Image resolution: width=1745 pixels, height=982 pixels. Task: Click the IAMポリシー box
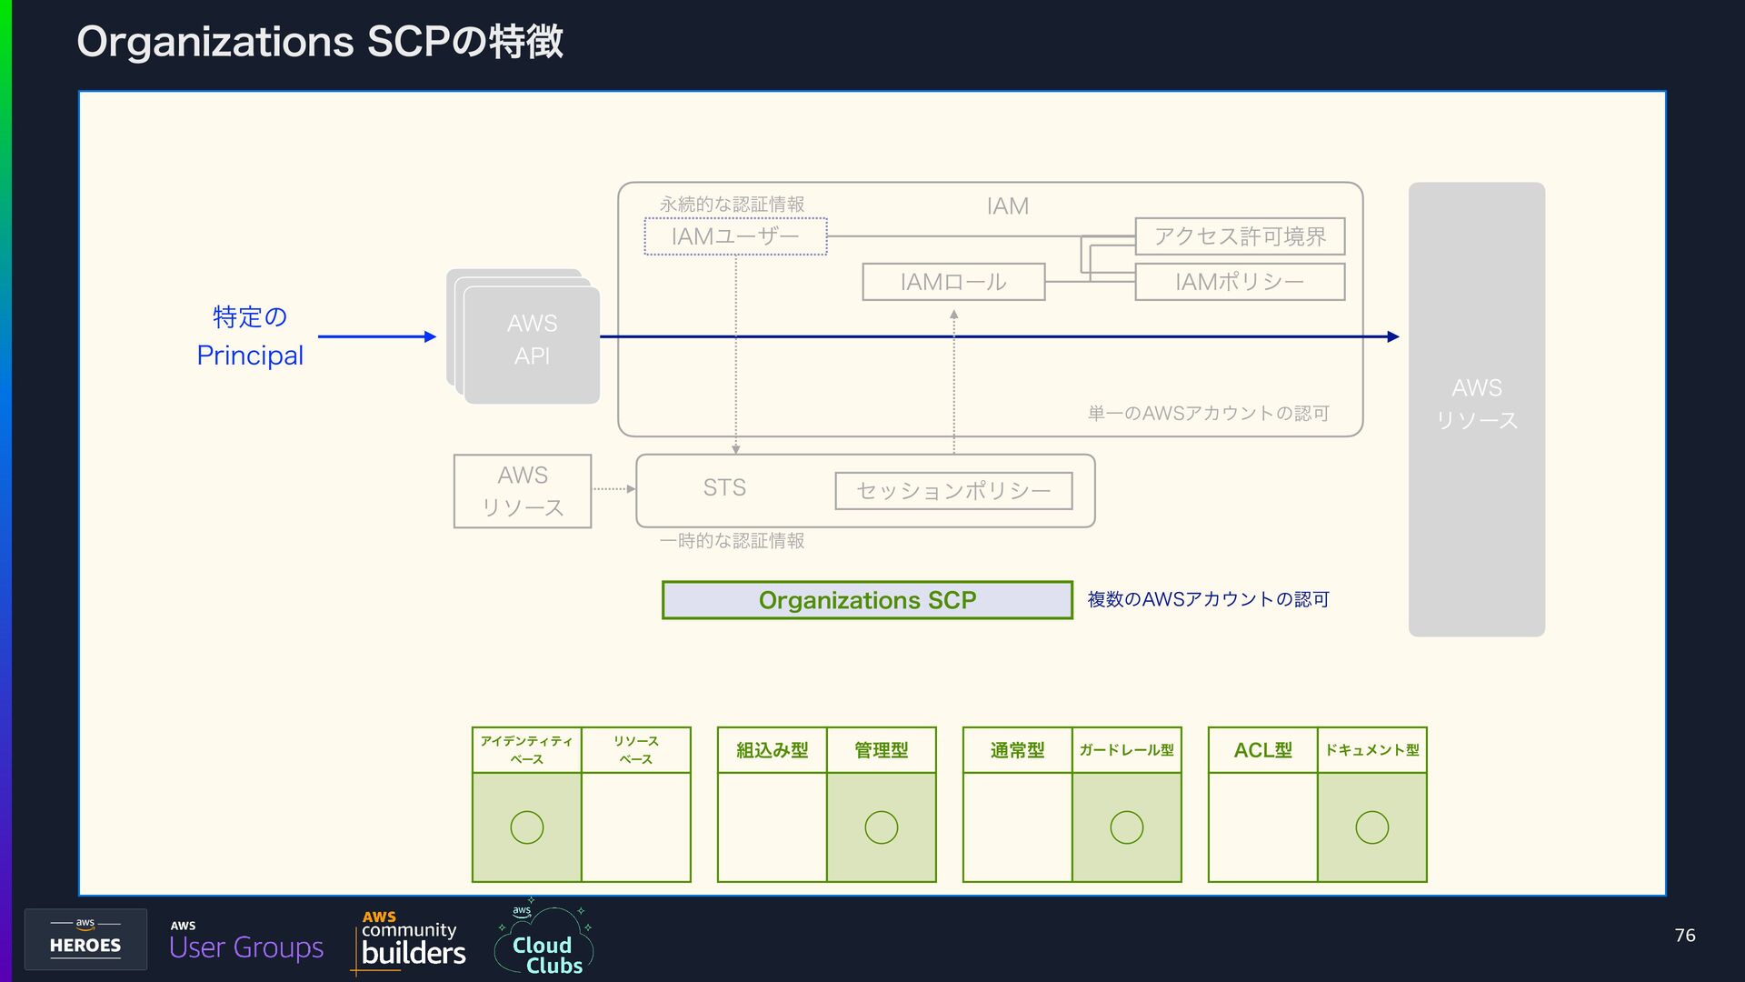point(1240,282)
